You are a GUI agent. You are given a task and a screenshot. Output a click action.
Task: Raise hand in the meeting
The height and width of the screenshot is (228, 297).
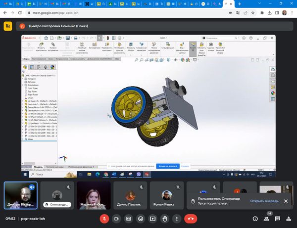coord(165,218)
